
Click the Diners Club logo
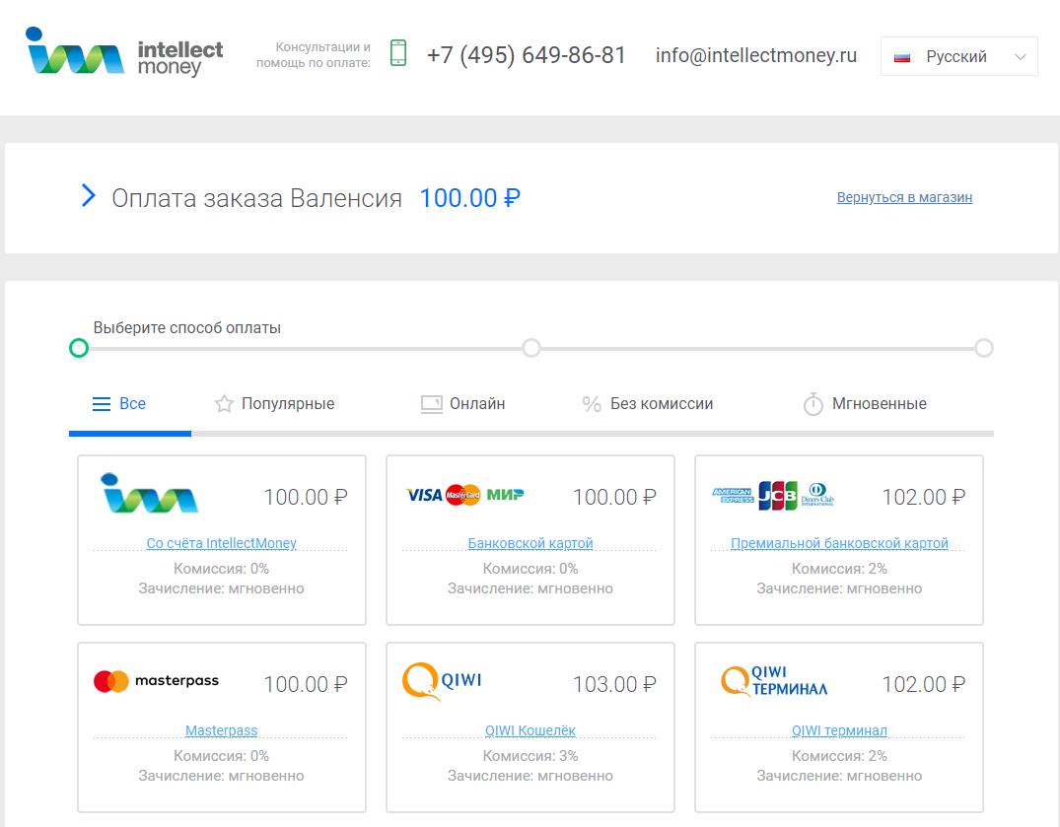click(817, 495)
